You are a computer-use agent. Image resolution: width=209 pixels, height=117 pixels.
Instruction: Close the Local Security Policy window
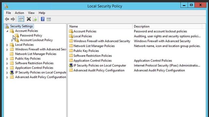pyautogui.click(x=200, y=5)
